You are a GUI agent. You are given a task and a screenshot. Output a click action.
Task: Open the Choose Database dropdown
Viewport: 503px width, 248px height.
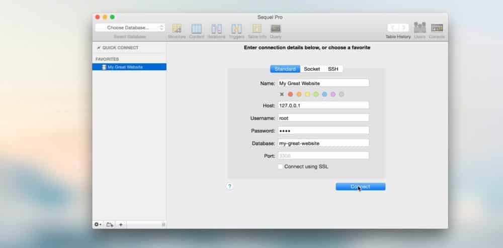(x=130, y=28)
